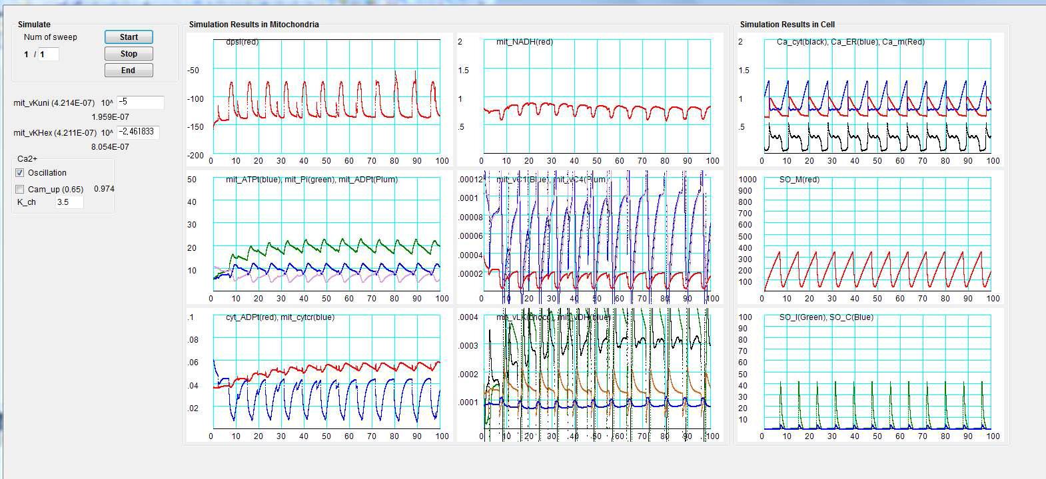1046x479 pixels.
Task: Click the 'Simulate' group label
Action: 34,25
